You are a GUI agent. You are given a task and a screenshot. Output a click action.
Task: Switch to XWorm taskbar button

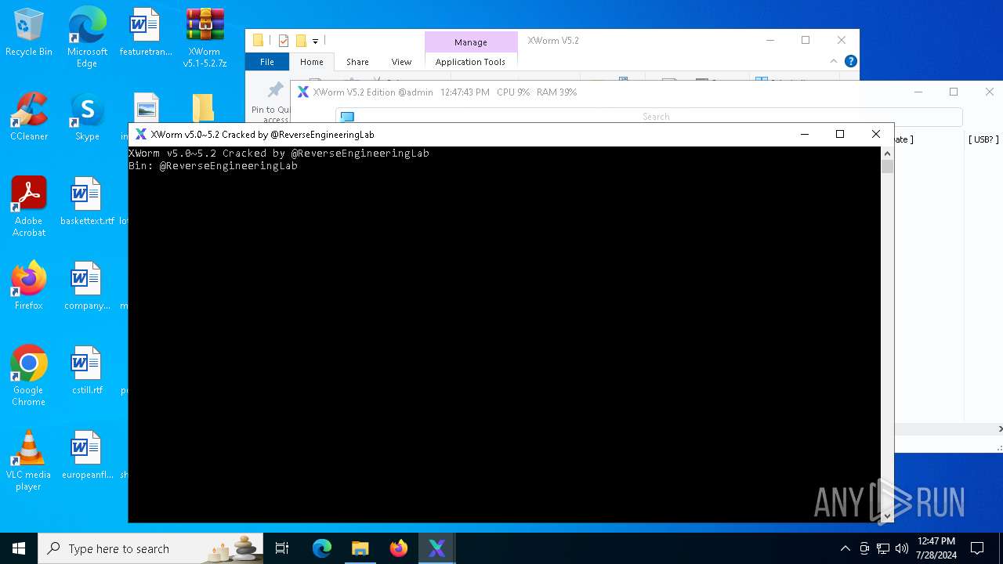coord(437,548)
